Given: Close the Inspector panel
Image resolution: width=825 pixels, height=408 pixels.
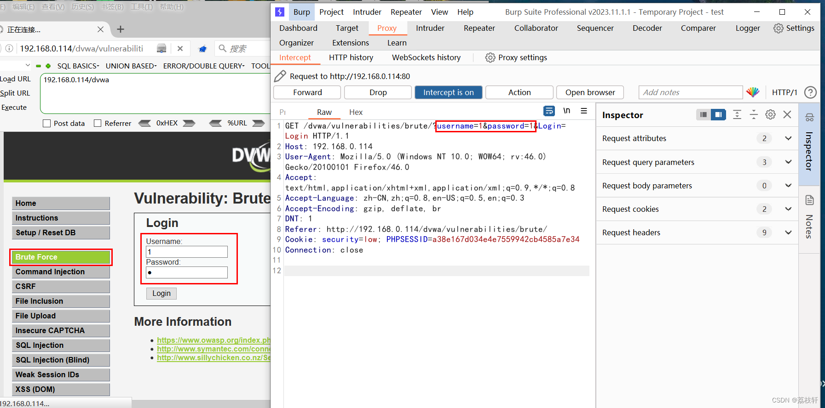Looking at the screenshot, I should tap(787, 115).
